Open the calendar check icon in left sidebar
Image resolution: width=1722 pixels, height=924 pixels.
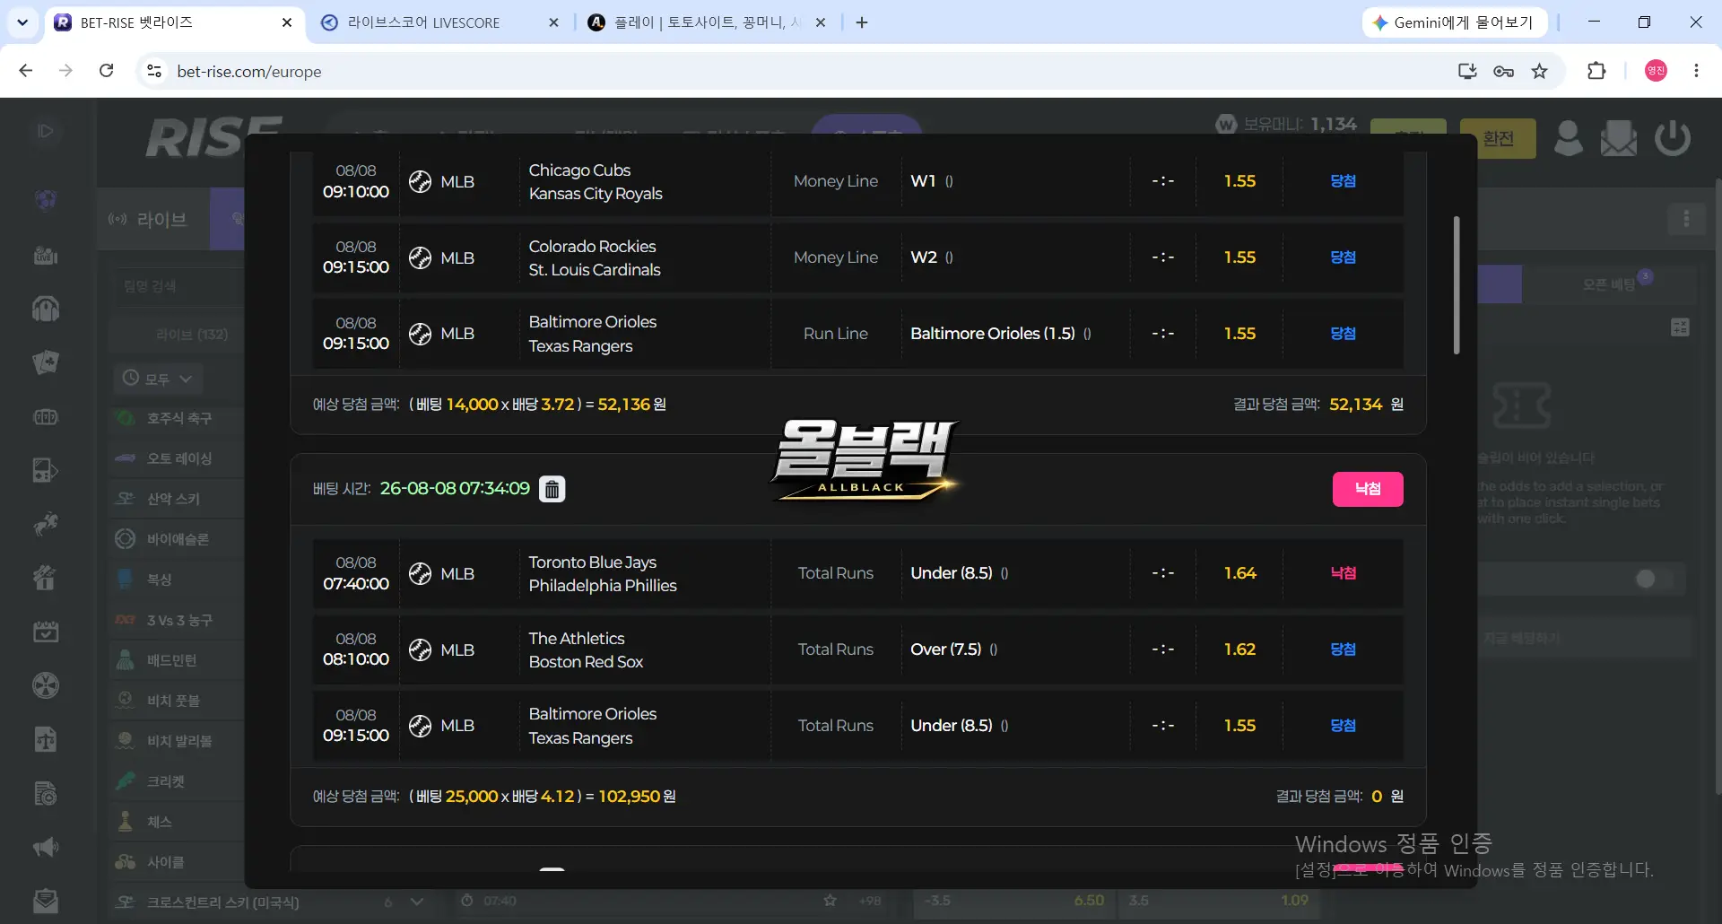point(46,632)
